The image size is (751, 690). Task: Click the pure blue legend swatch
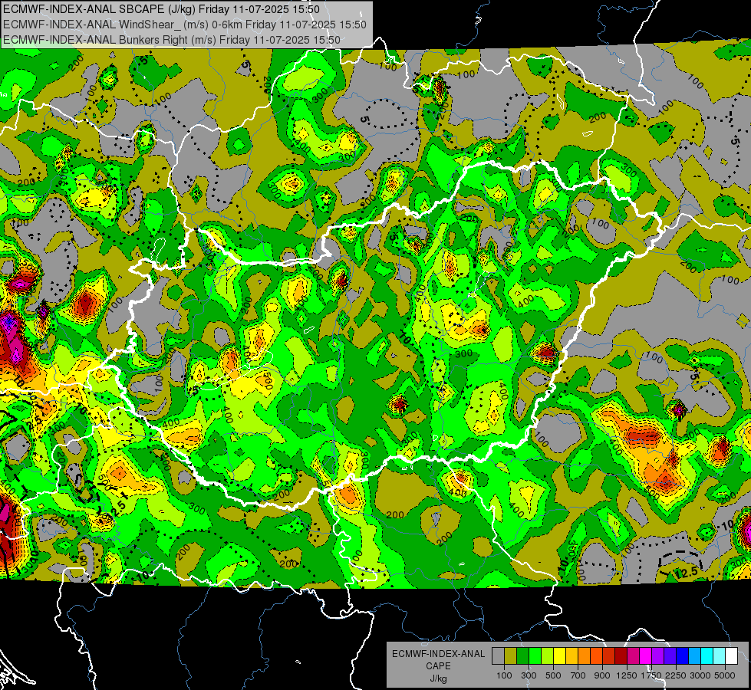click(x=683, y=655)
